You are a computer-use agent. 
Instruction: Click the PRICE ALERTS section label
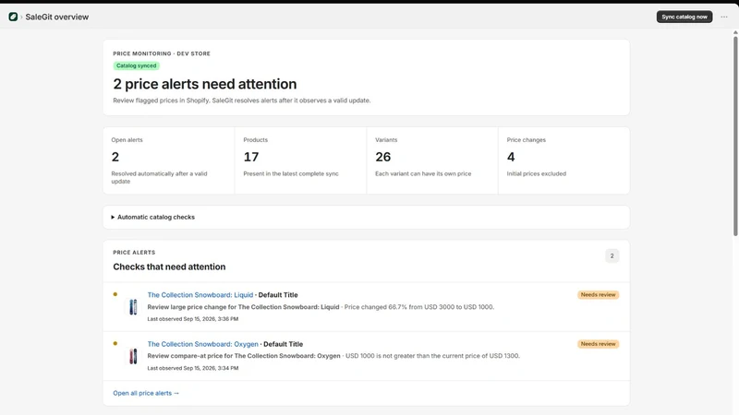tap(134, 253)
